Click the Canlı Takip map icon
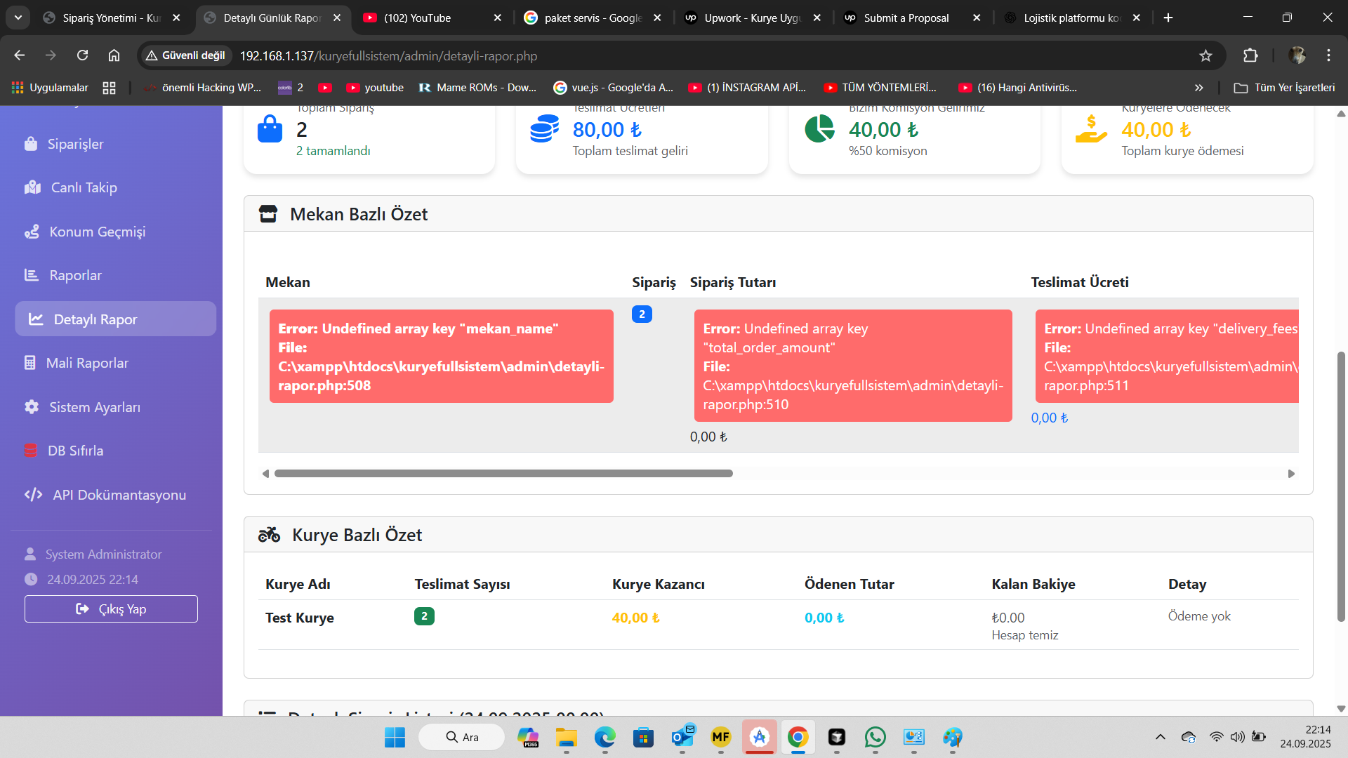The image size is (1348, 758). [x=32, y=187]
